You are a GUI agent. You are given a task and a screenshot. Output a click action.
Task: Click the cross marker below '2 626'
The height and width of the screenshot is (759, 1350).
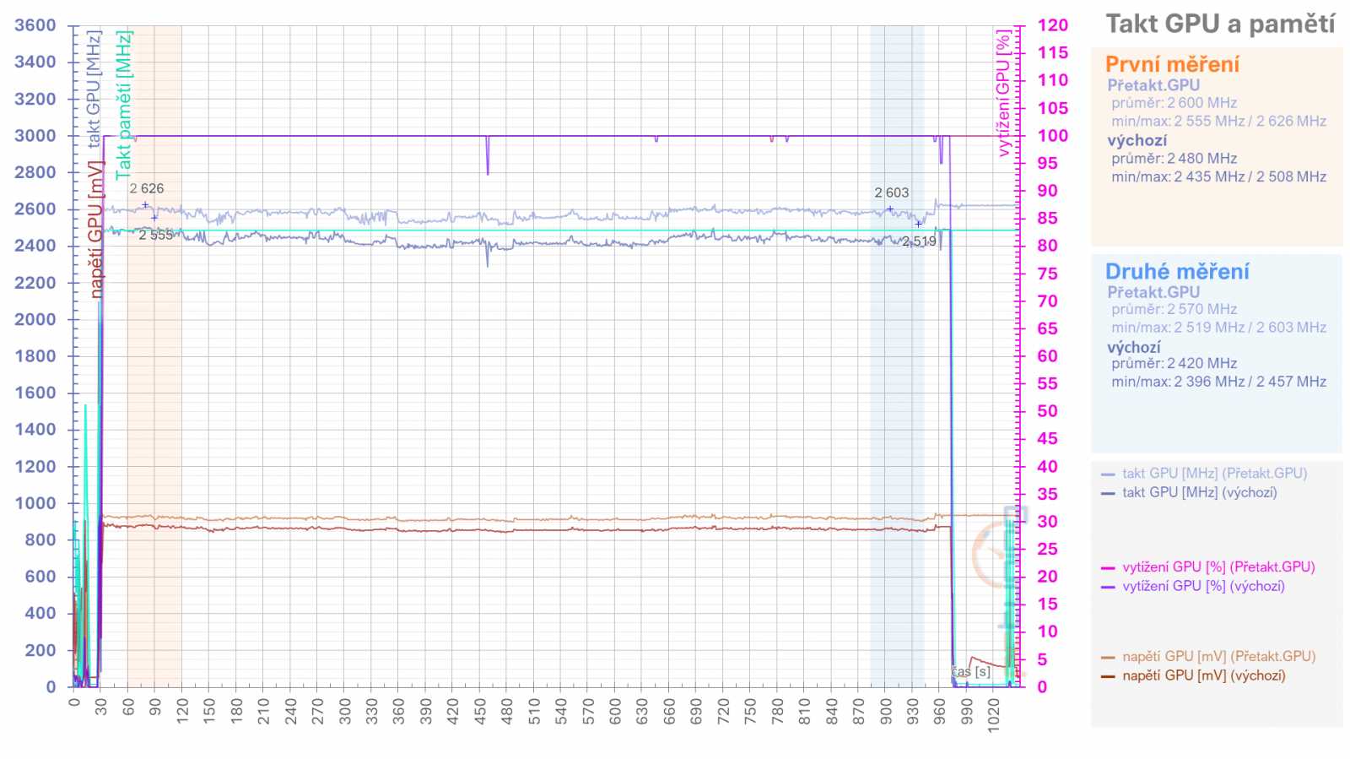[145, 205]
